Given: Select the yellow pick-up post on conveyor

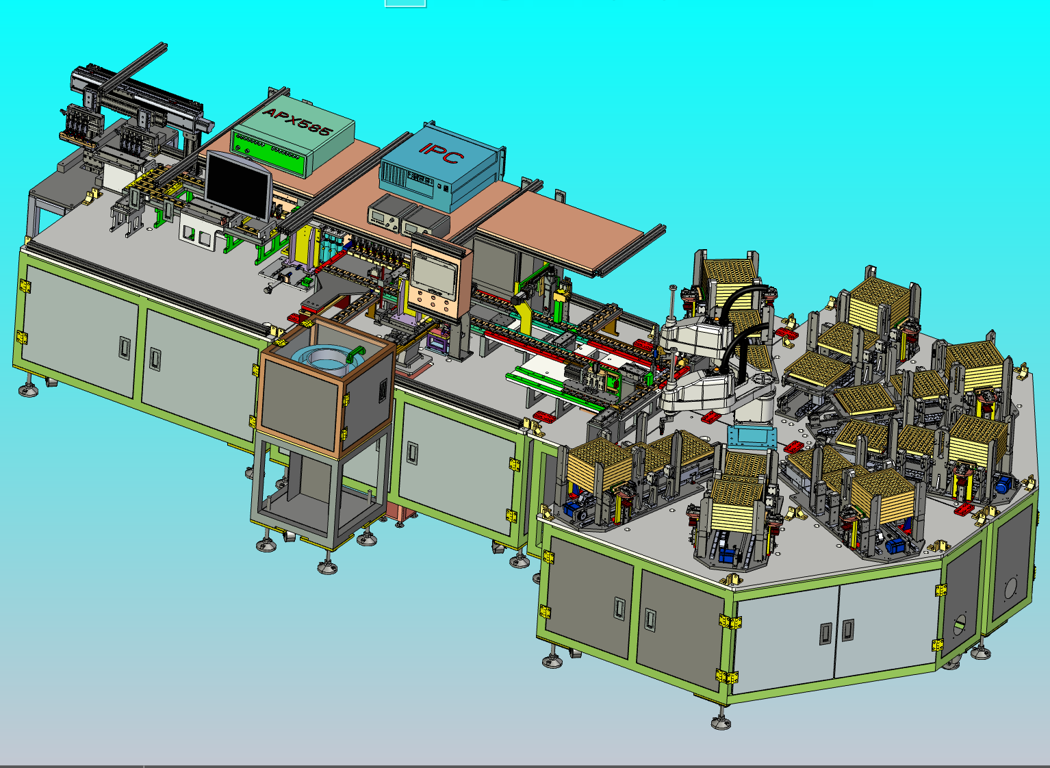Looking at the screenshot, I should pos(524,318).
